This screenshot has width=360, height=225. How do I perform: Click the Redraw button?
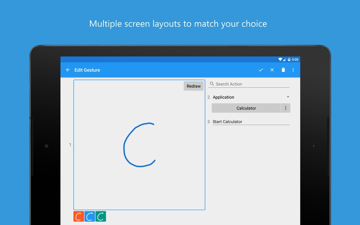coord(193,86)
